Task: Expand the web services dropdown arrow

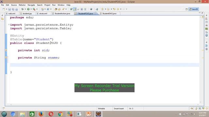Action: coord(51,9)
